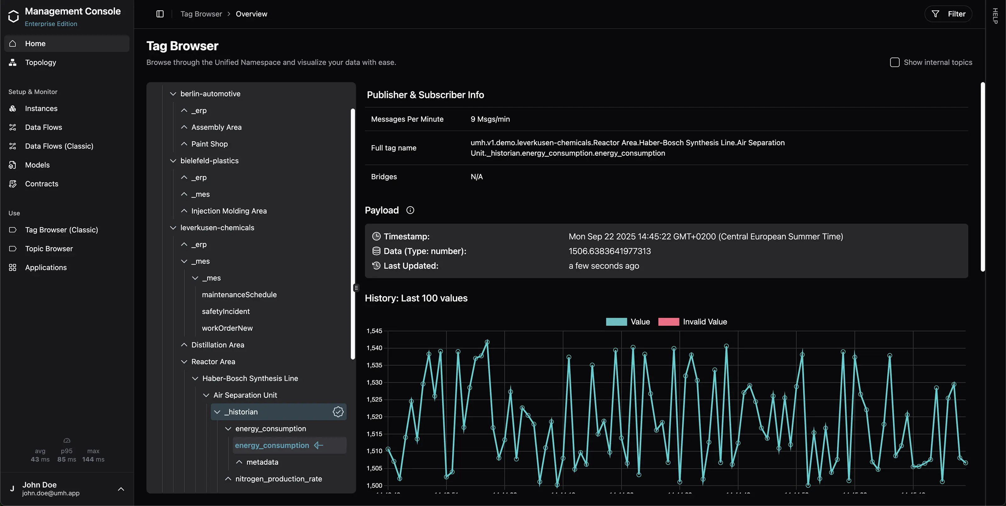This screenshot has height=506, width=1006.
Task: Open John Doe account menu chevron
Action: pos(121,489)
